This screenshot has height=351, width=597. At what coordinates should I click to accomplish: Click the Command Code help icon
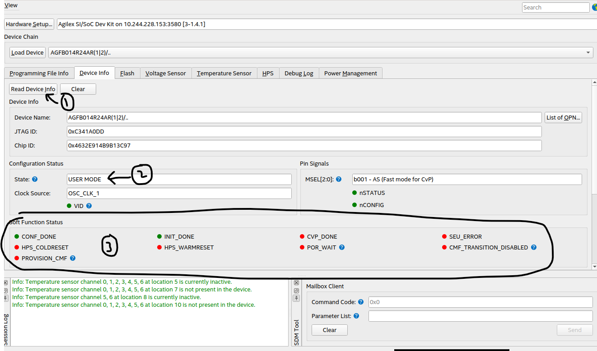(x=361, y=302)
